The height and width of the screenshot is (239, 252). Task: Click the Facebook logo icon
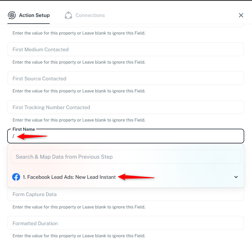pos(16,177)
